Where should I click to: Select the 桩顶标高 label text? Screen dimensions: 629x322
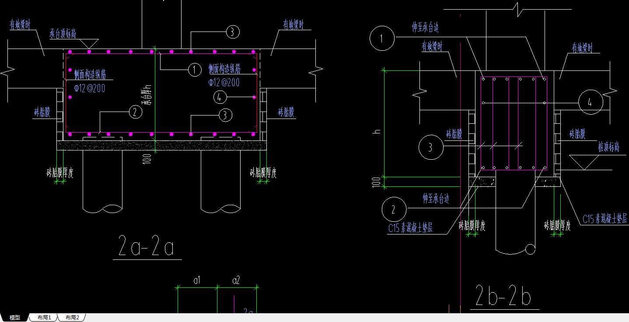609,147
